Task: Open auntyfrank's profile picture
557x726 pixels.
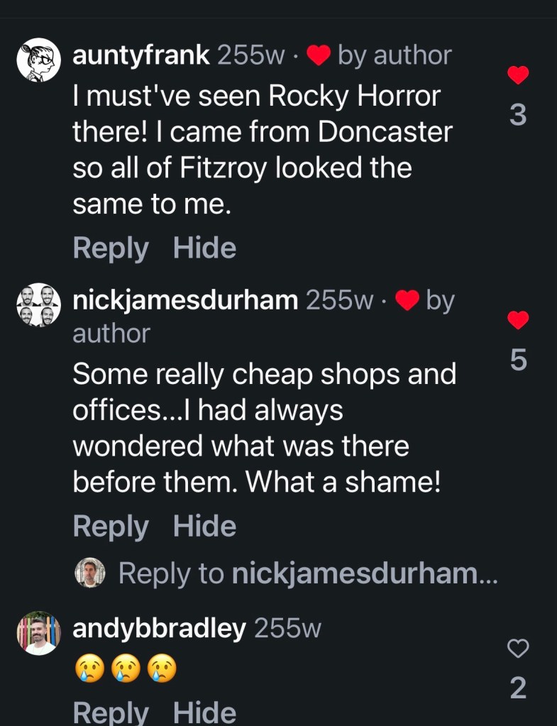Action: (38, 60)
